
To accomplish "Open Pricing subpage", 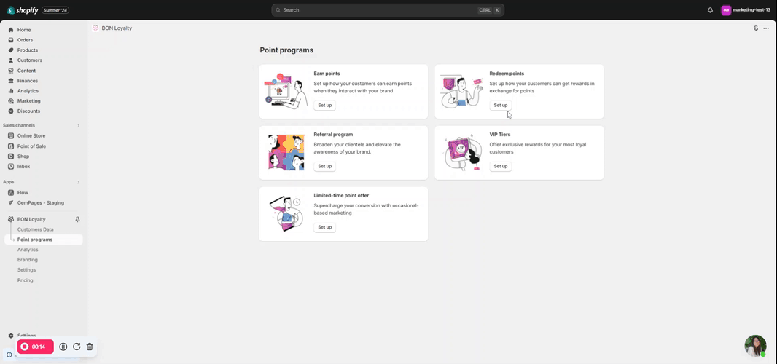I will (x=26, y=280).
